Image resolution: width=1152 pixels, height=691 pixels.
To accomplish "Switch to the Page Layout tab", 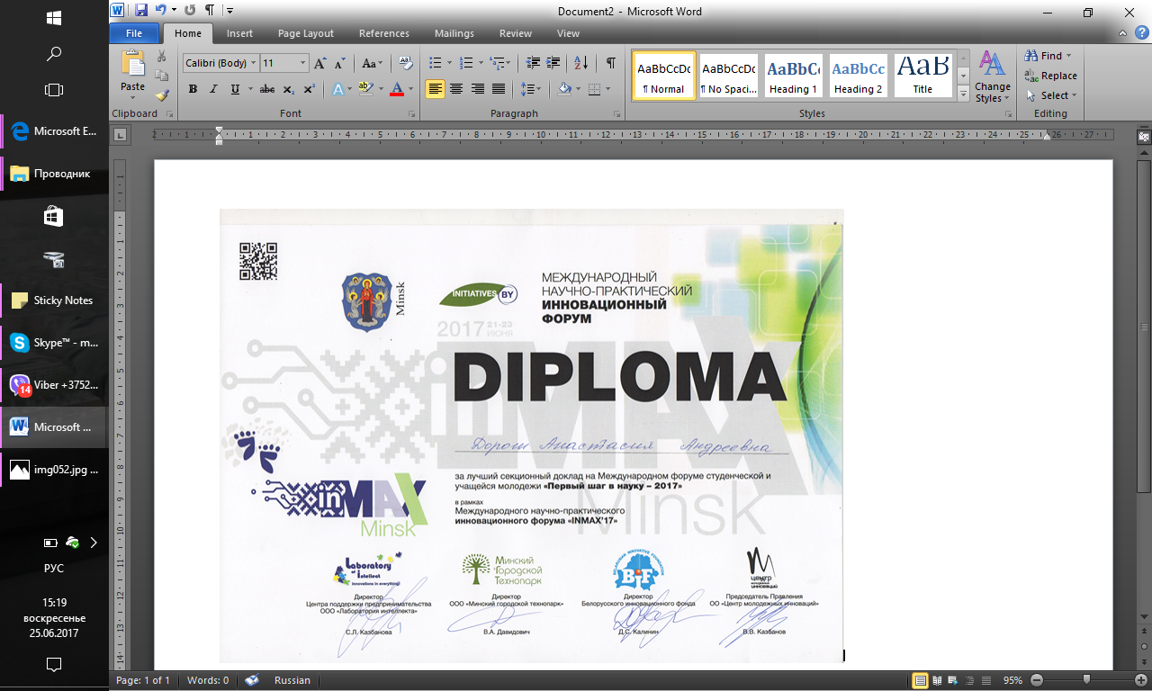I will click(x=305, y=33).
